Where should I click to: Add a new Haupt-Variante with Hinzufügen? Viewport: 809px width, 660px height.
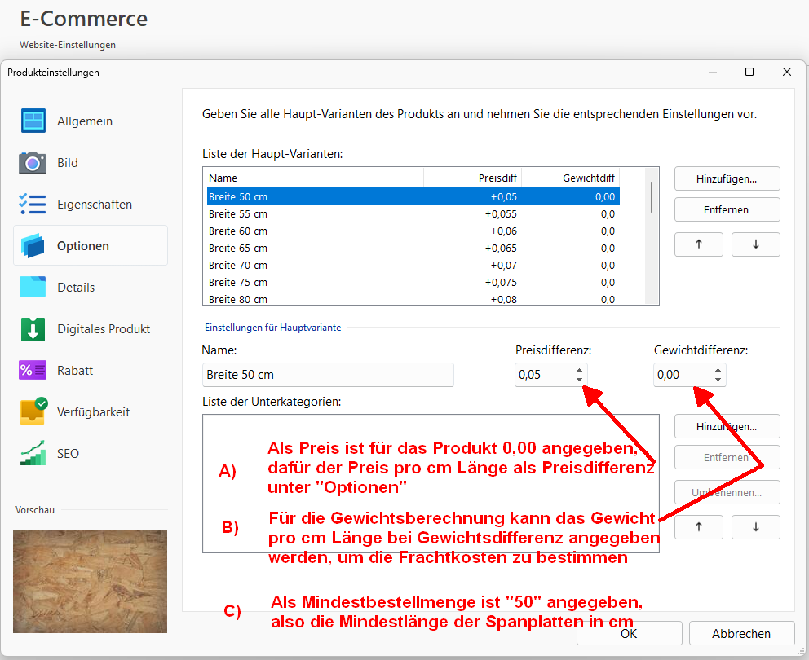tap(727, 179)
